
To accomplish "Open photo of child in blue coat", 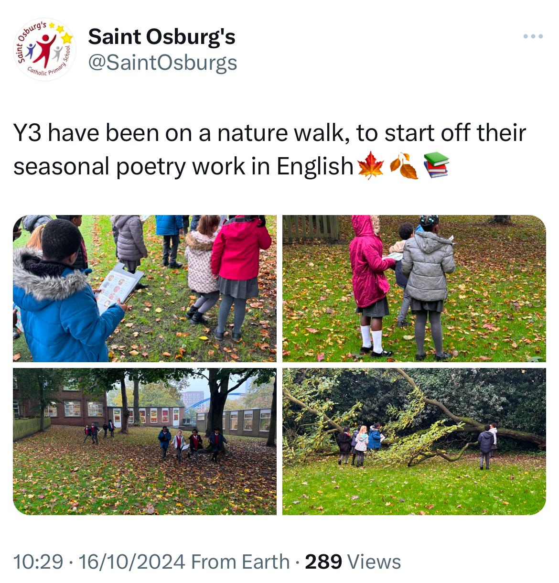I will coord(145,288).
